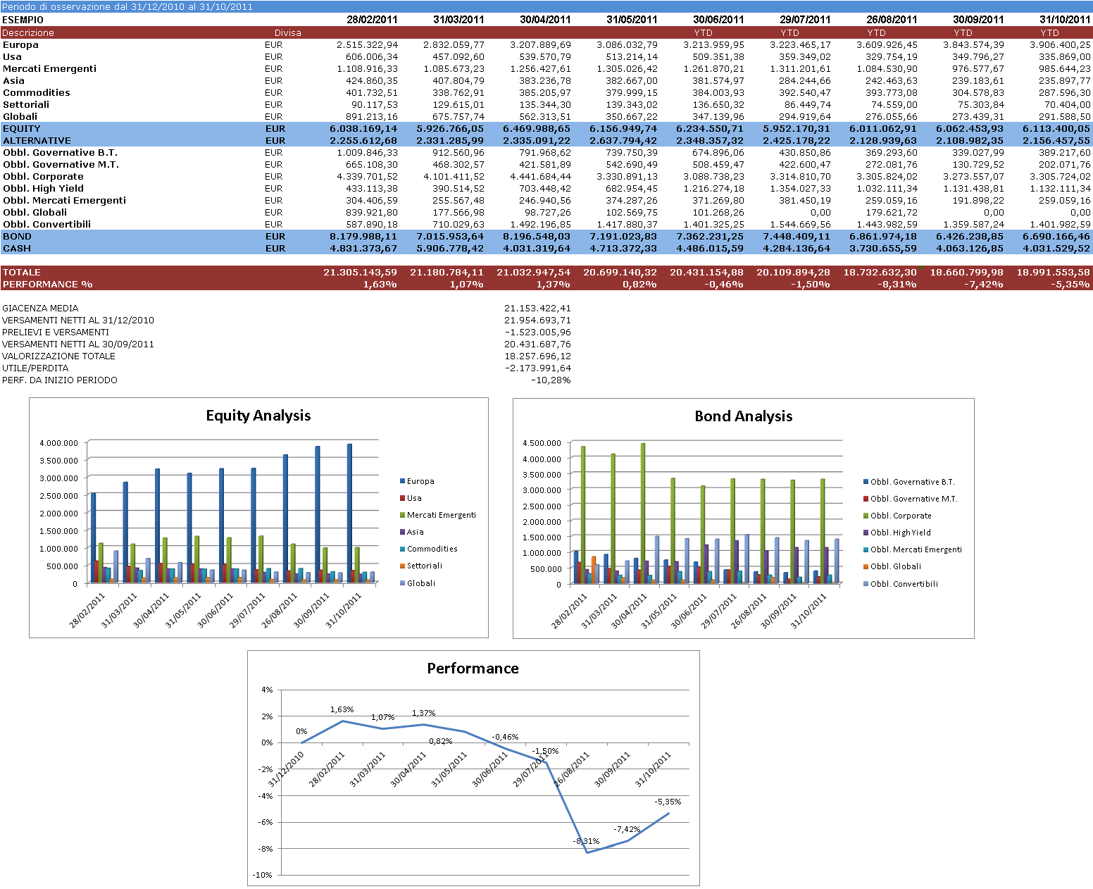Select the BOND subtotal row label
The image size is (1093, 889).
(17, 236)
